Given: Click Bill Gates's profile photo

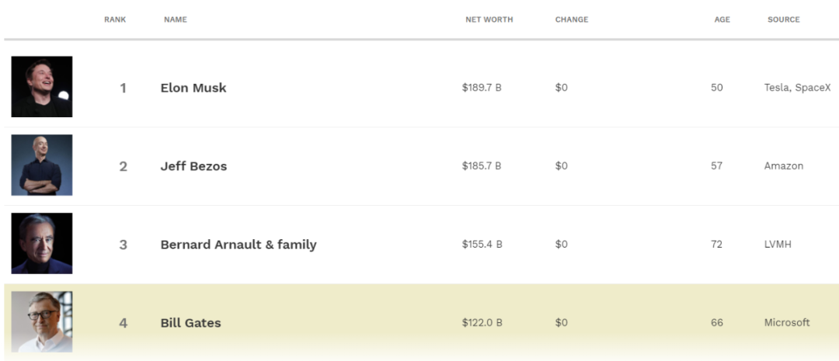Looking at the screenshot, I should [x=42, y=321].
